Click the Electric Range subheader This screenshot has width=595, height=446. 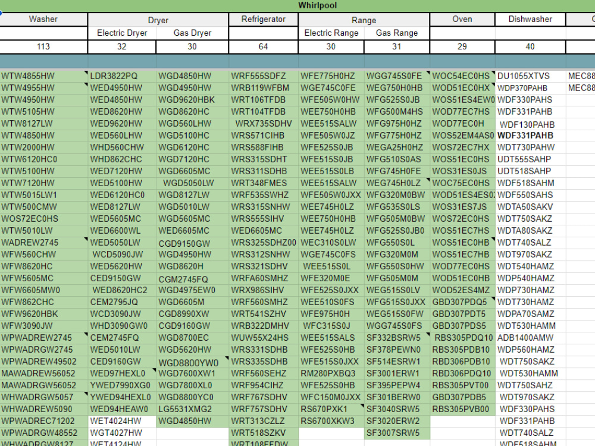tap(331, 33)
